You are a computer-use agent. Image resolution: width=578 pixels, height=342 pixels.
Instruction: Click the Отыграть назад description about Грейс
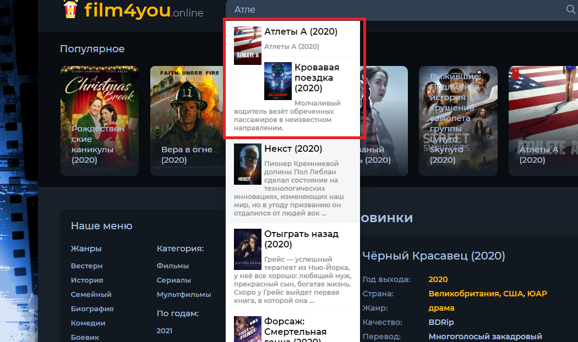[x=293, y=280]
